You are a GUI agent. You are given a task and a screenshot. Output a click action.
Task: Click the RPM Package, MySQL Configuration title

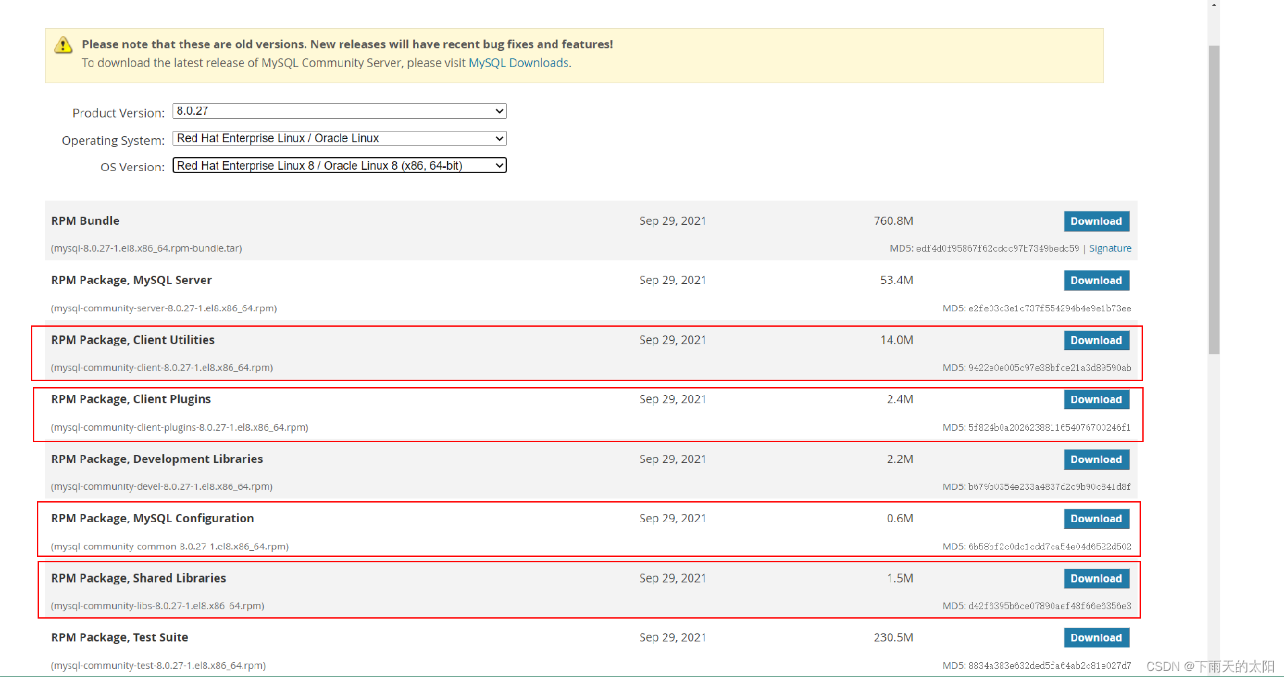152,518
